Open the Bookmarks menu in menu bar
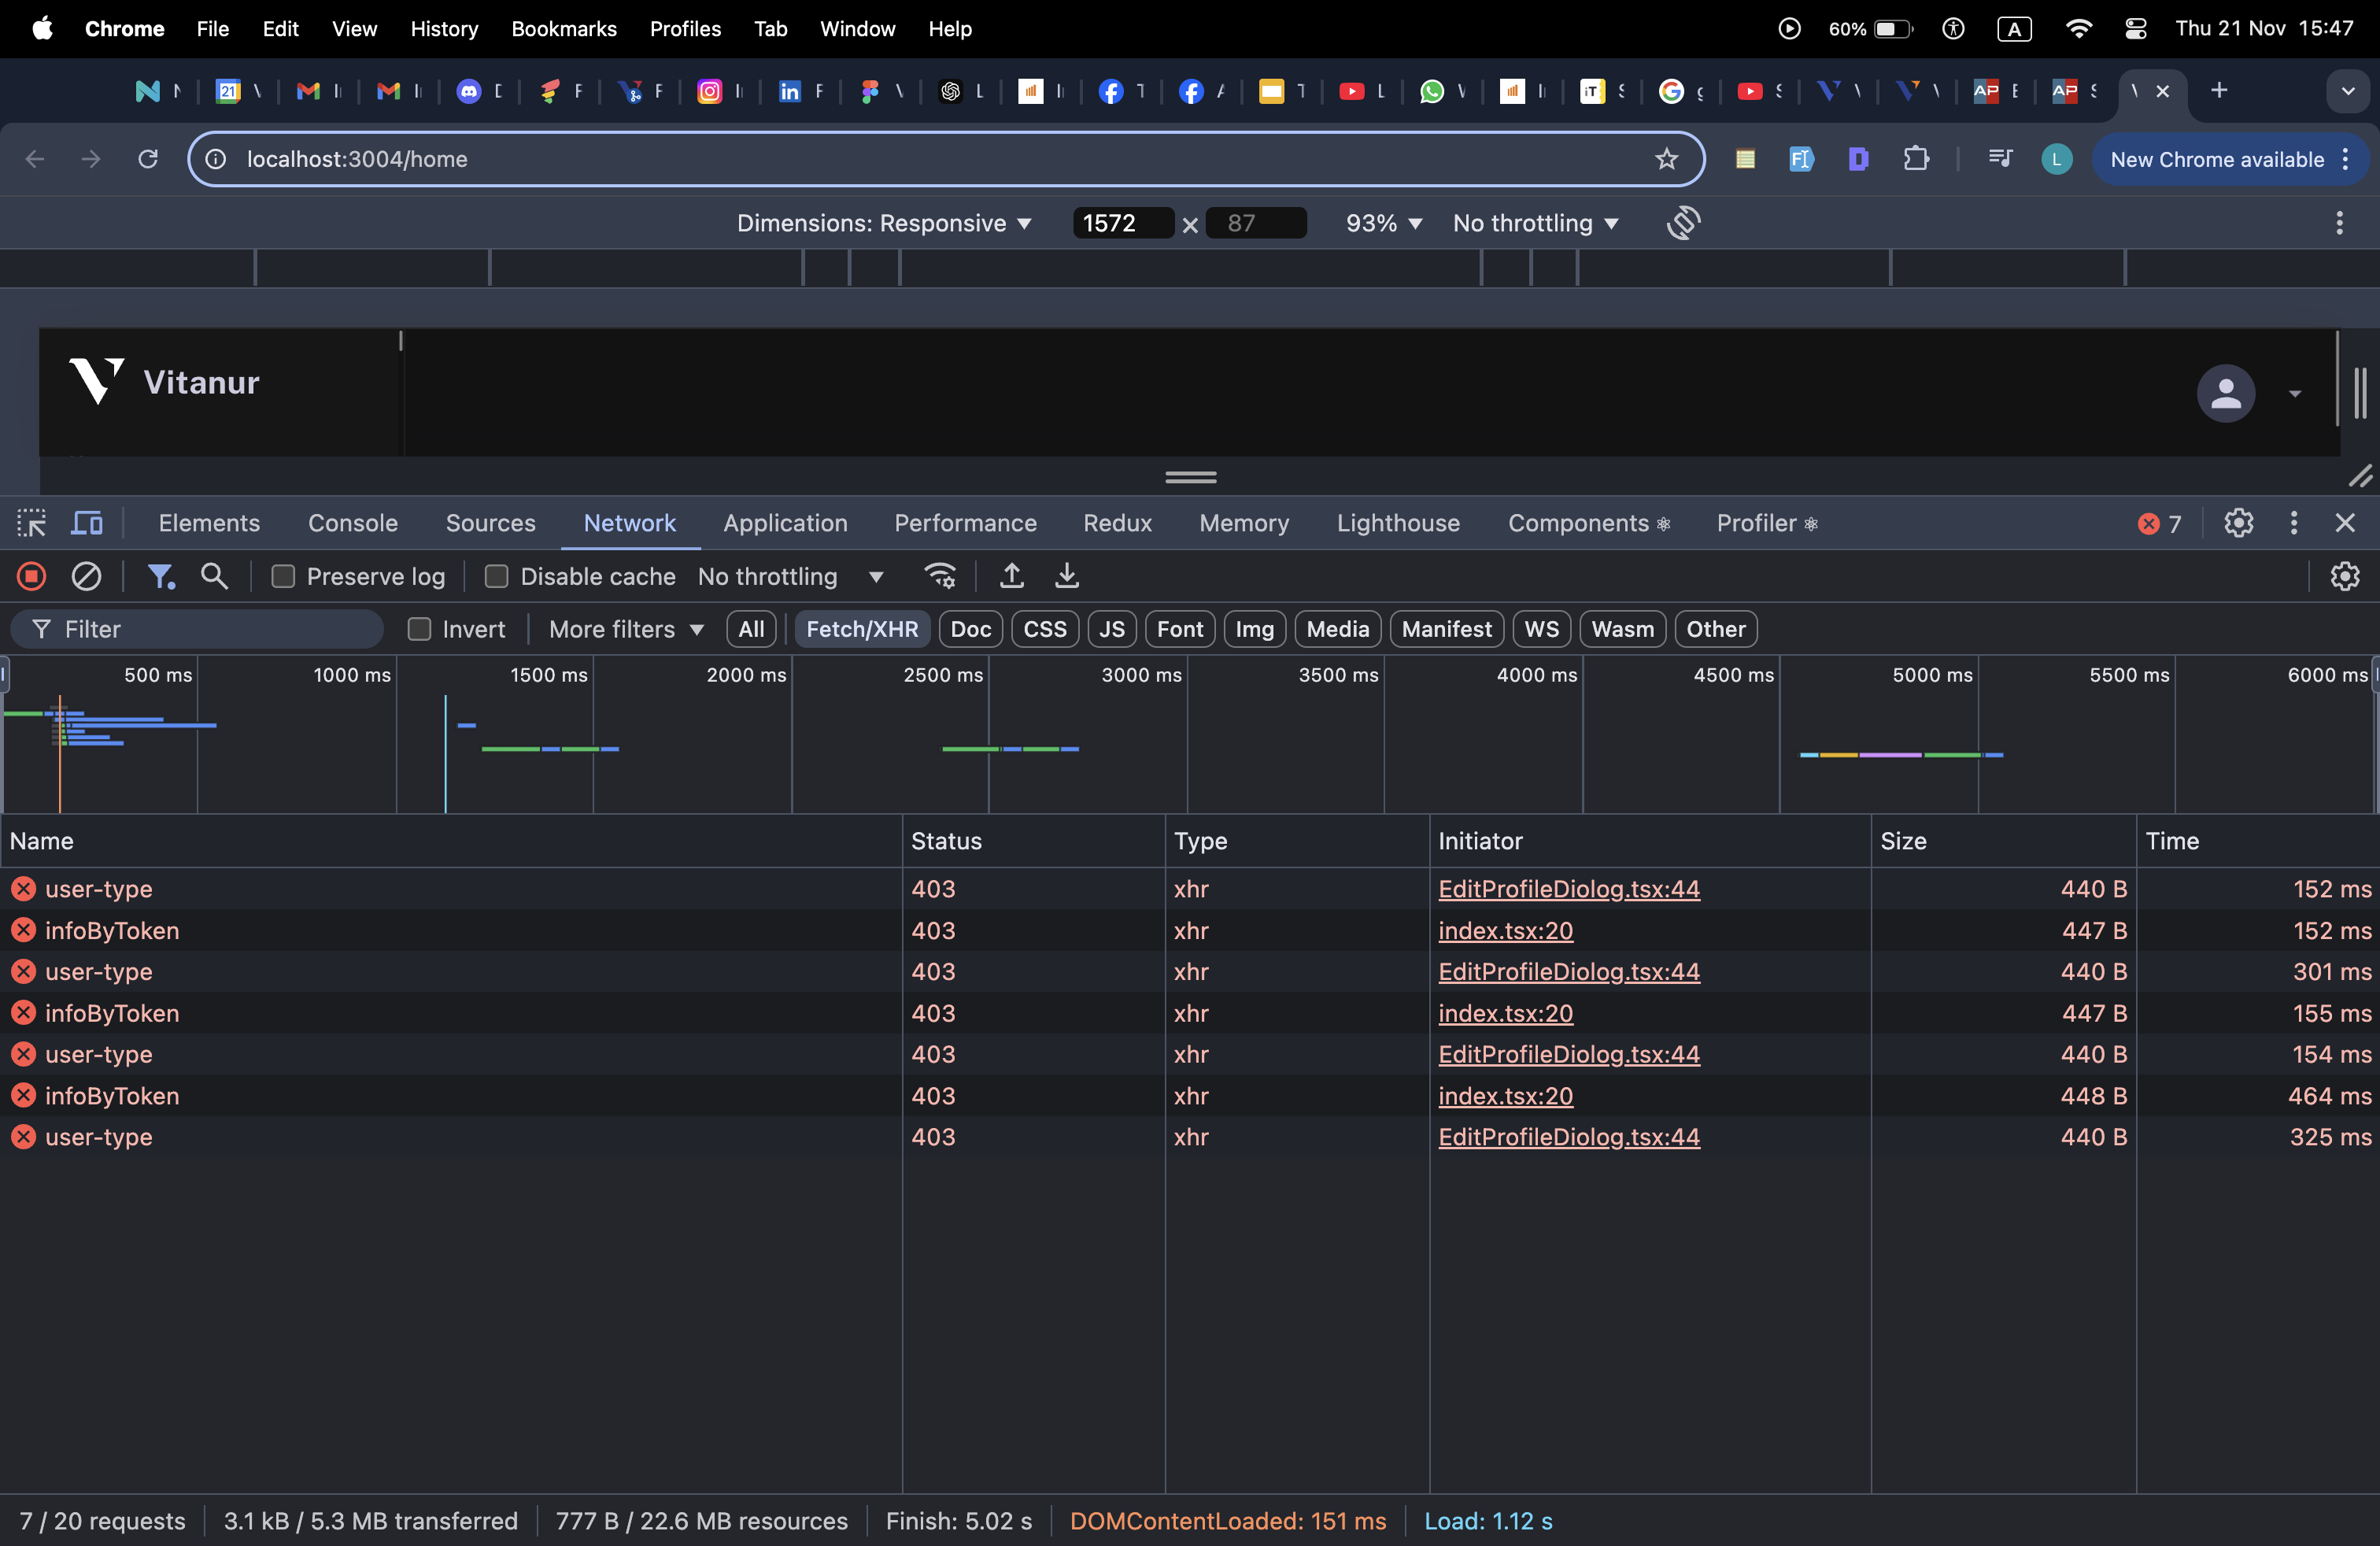 [563, 29]
